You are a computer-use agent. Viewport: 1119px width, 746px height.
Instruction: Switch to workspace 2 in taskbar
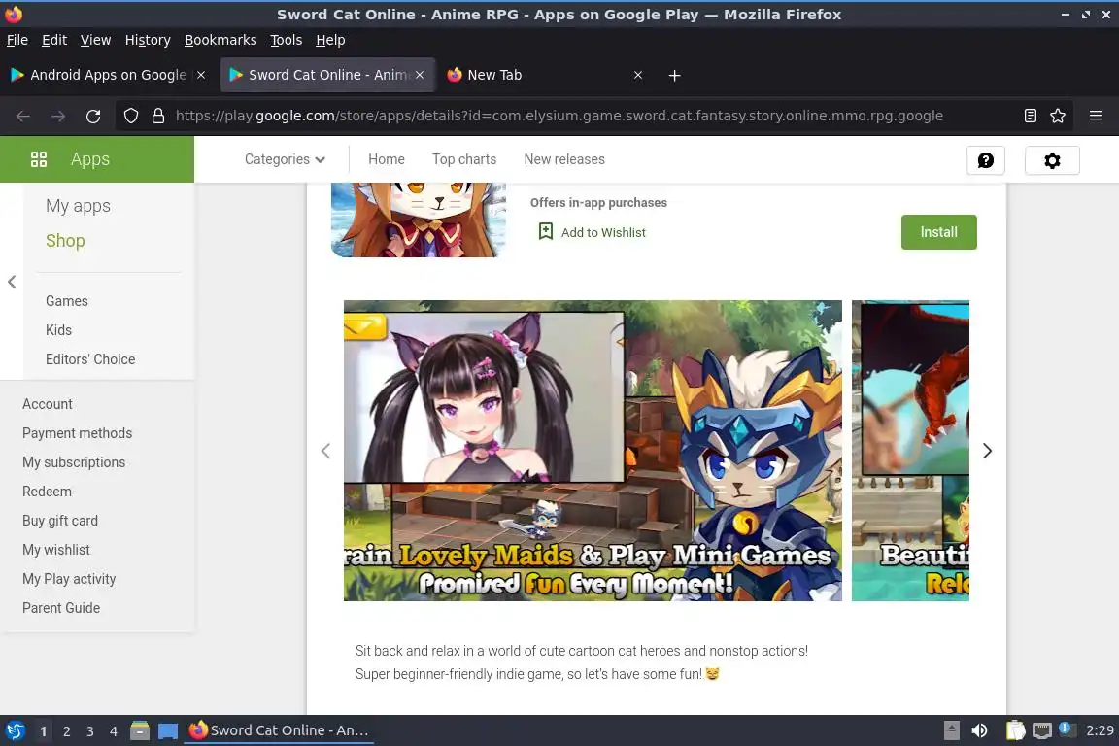[66, 731]
